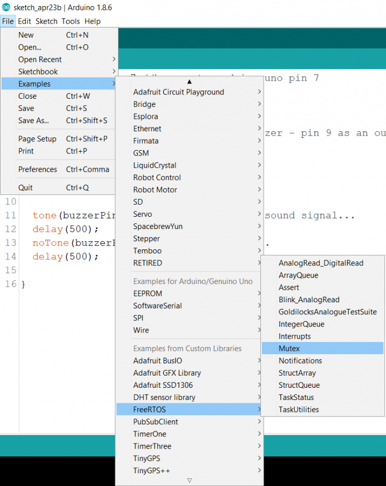
Task: Expand LiquidCrystal examples submenu
Action: click(x=190, y=165)
